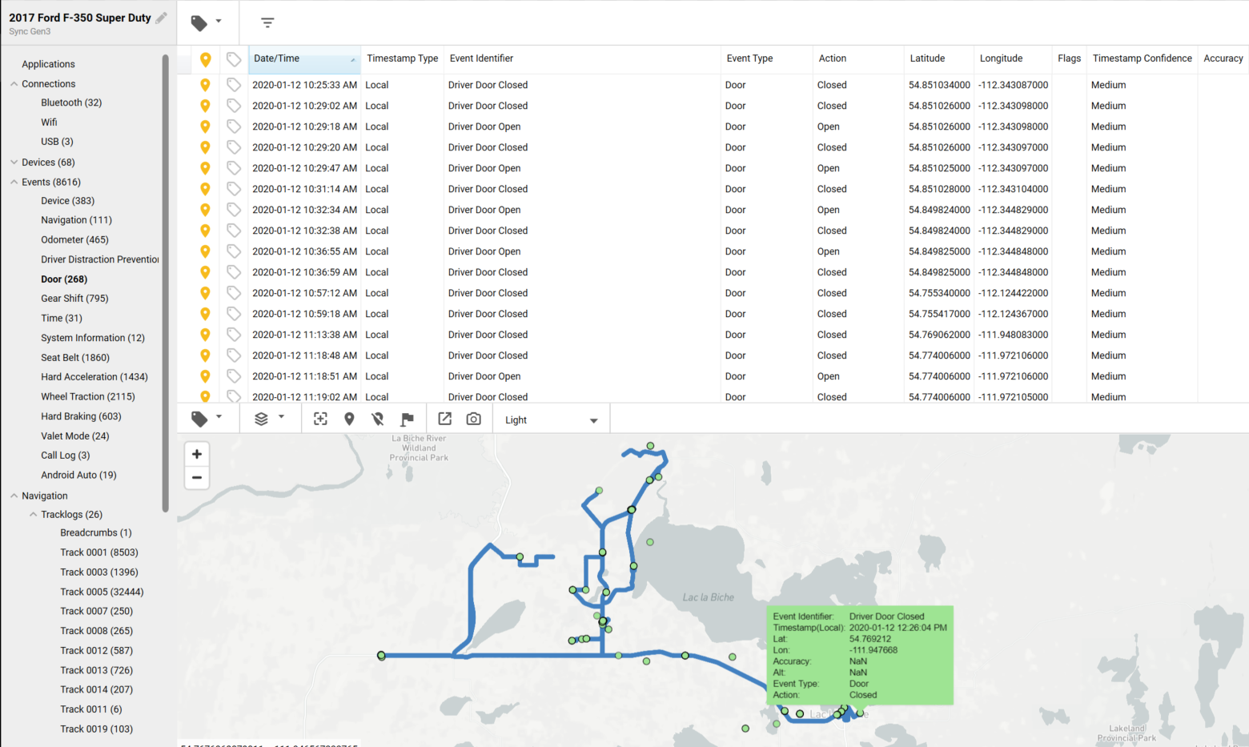This screenshot has width=1249, height=747.
Task: Click the fit-to-bounds icon on map toolbar
Action: [320, 418]
